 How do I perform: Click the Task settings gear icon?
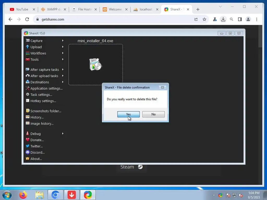point(28,94)
